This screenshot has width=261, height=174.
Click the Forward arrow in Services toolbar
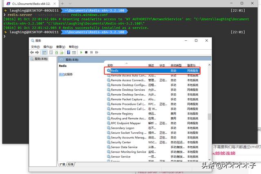click(37, 53)
